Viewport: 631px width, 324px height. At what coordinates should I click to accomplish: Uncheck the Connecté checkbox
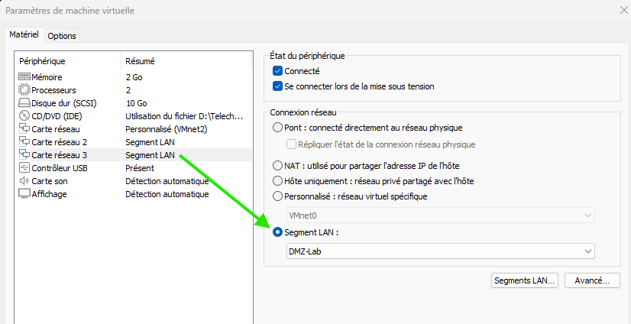pos(278,71)
